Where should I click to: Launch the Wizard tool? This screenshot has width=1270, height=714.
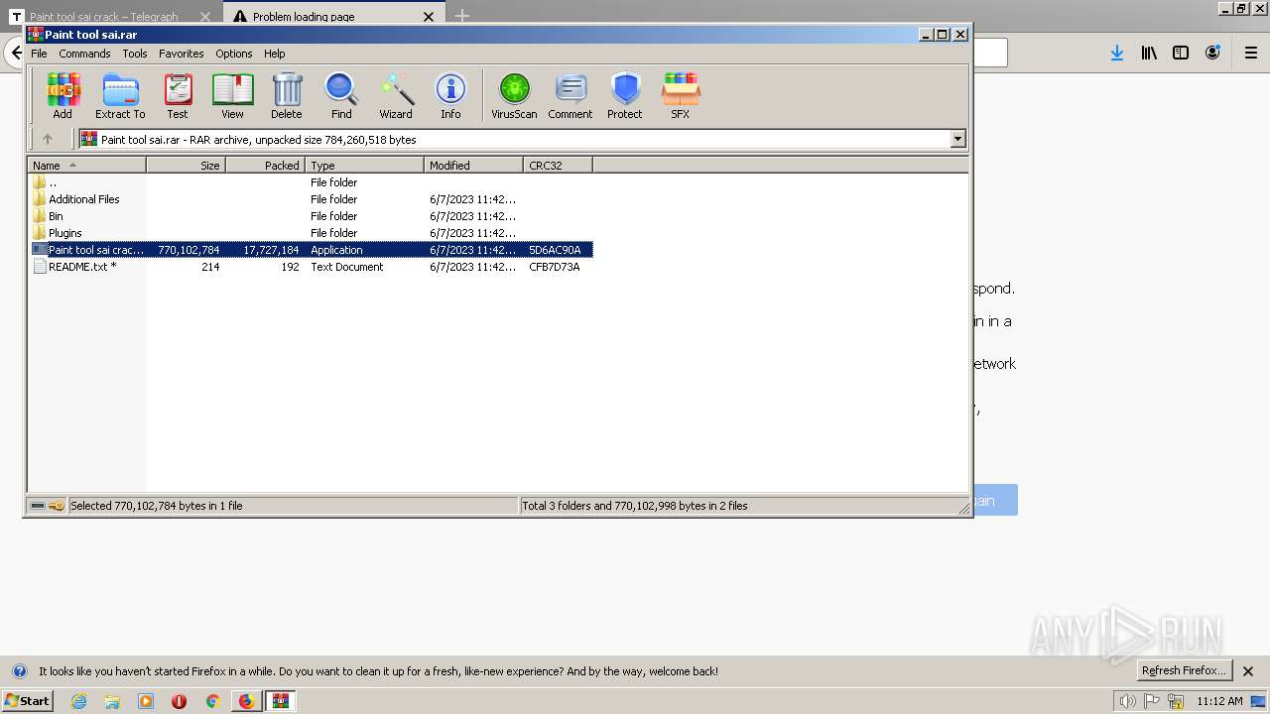[x=396, y=96]
